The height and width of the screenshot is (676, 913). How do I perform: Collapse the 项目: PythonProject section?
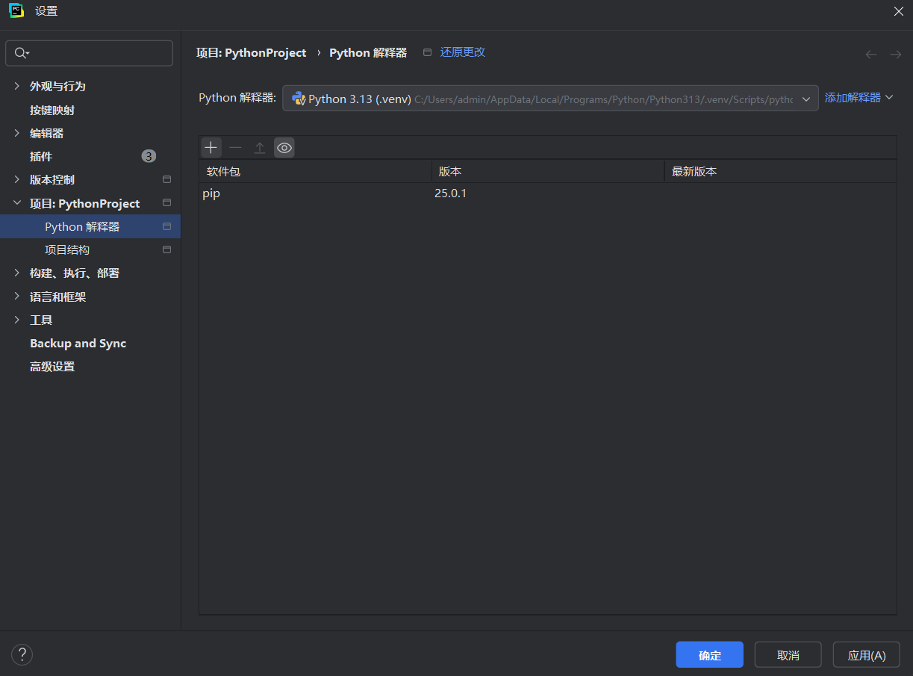(16, 203)
